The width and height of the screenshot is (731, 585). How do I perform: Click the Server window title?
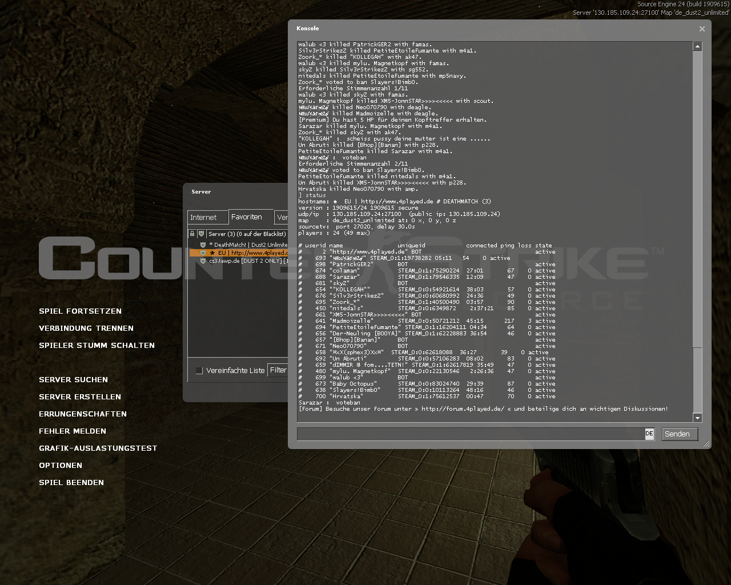pyautogui.click(x=201, y=192)
